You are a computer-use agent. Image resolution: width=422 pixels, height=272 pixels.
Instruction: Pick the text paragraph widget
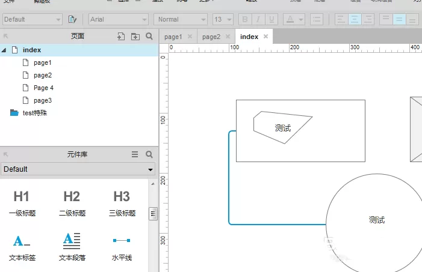(x=72, y=247)
